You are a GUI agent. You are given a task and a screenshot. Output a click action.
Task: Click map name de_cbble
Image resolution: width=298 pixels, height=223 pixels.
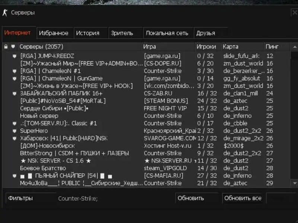(x=235, y=123)
